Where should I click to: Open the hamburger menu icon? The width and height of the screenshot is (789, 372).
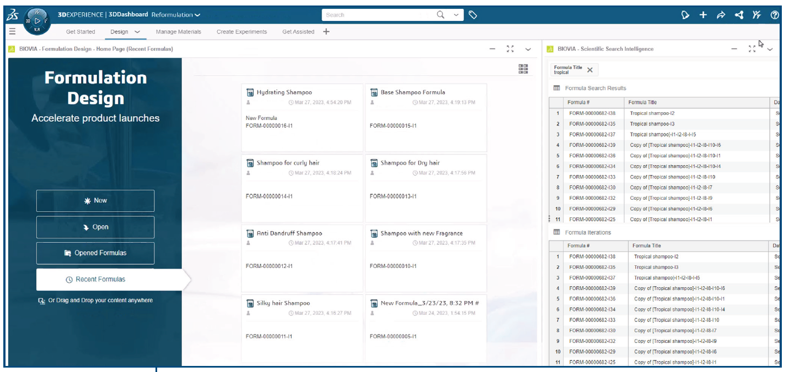click(x=13, y=31)
